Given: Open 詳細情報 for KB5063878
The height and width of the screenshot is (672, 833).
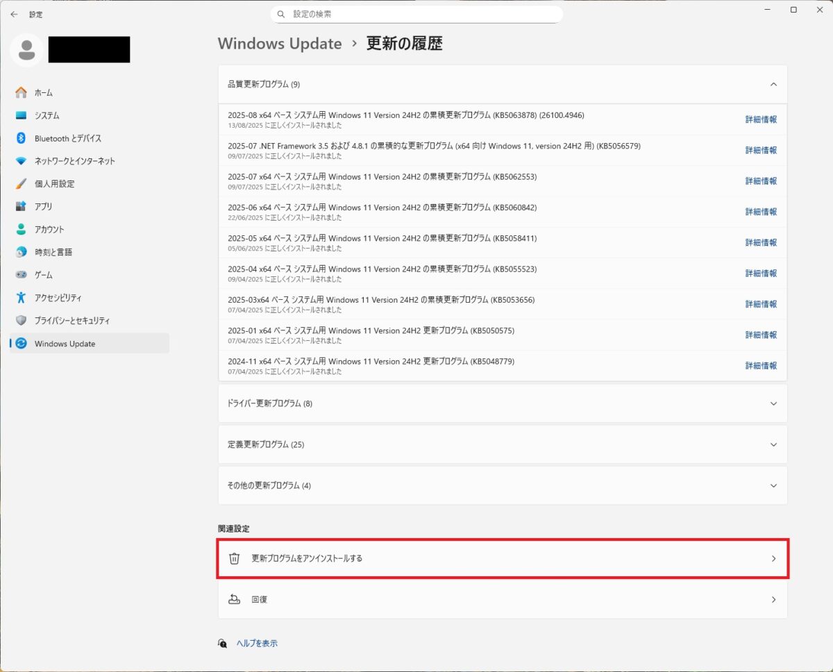Looking at the screenshot, I should coord(762,119).
